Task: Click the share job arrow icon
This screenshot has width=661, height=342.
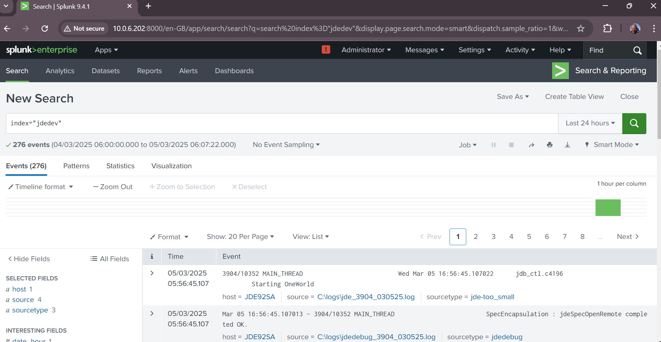Action: (531, 145)
